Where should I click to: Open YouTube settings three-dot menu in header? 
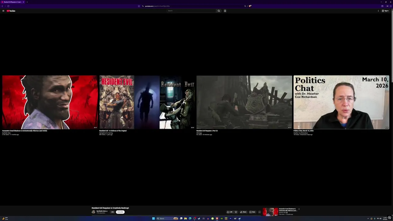coord(378,11)
